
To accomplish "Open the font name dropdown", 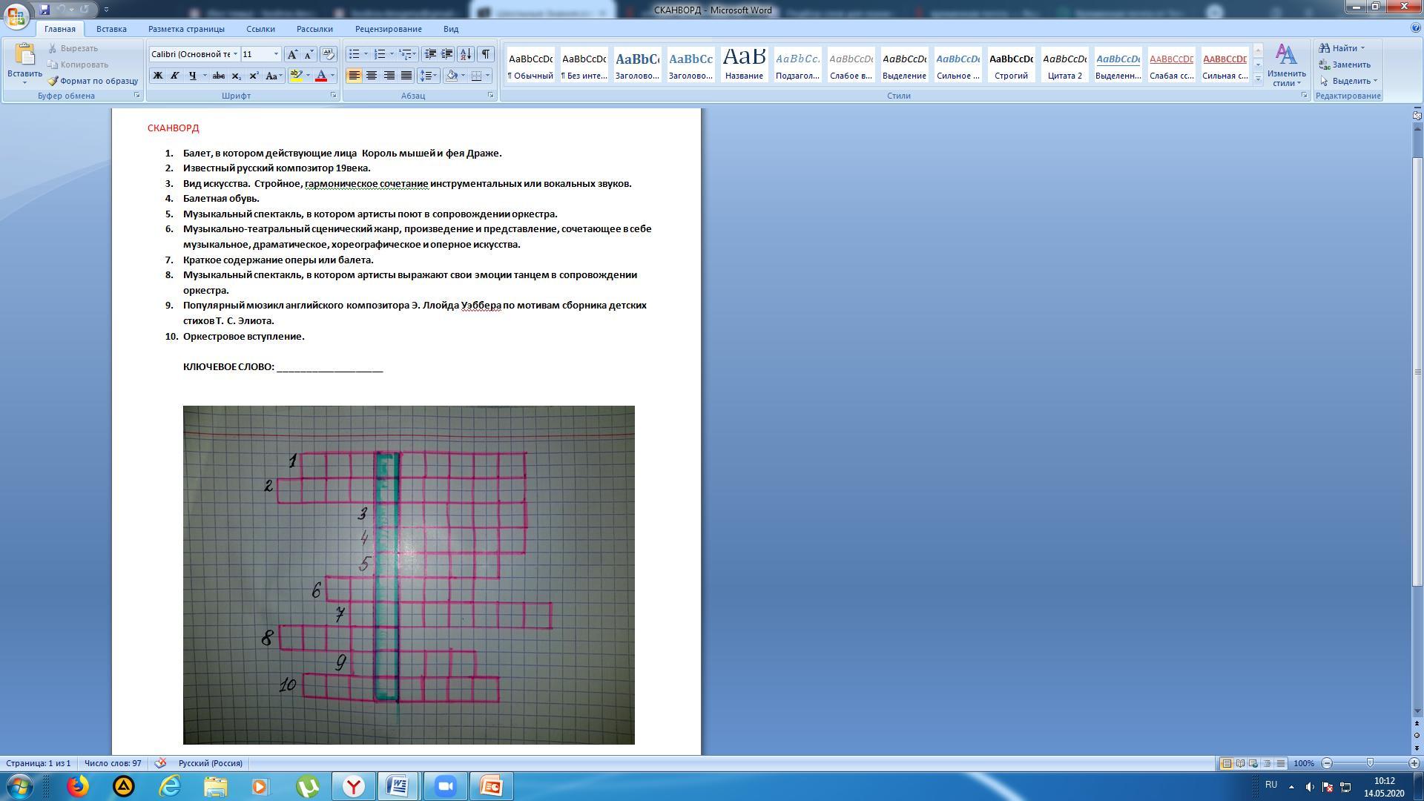I will click(x=235, y=54).
